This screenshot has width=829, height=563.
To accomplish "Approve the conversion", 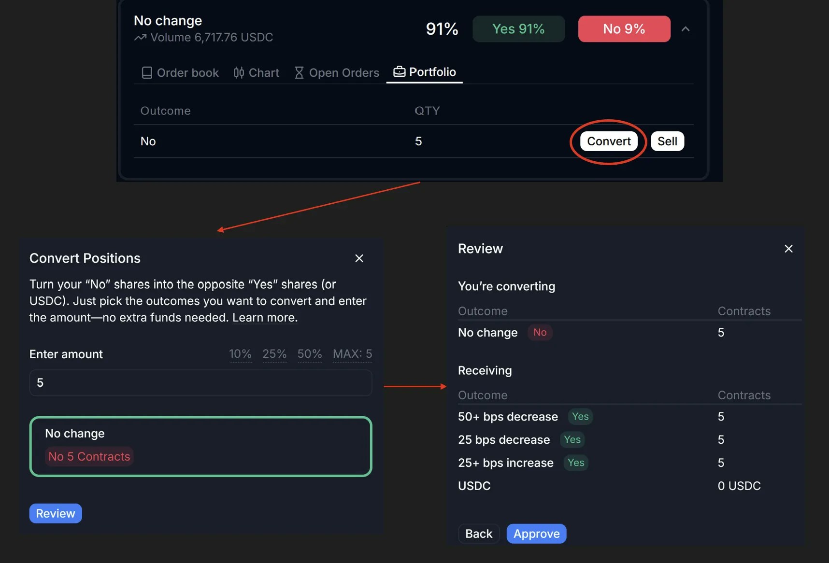I will pyautogui.click(x=536, y=534).
